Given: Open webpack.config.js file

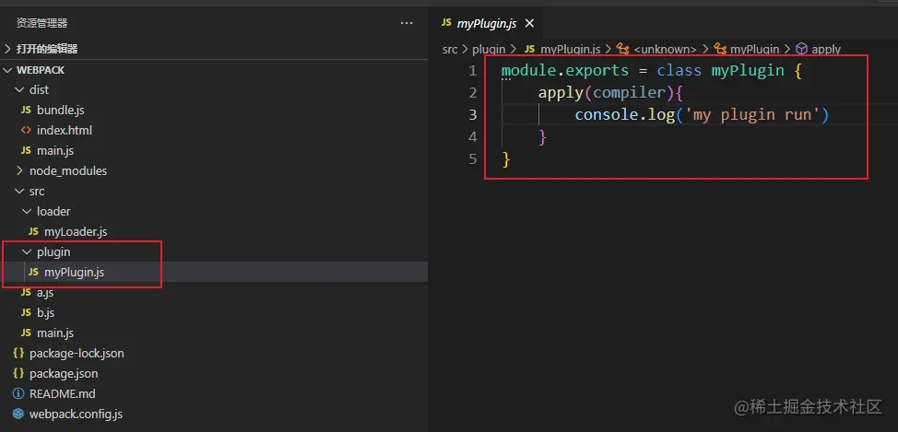Looking at the screenshot, I should pyautogui.click(x=214, y=414).
